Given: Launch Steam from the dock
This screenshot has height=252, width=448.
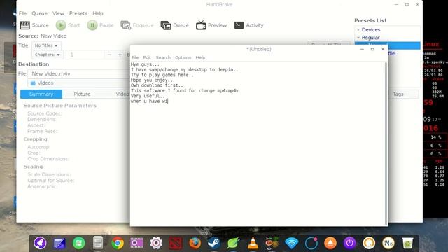Looking at the screenshot, I should coord(214,243).
